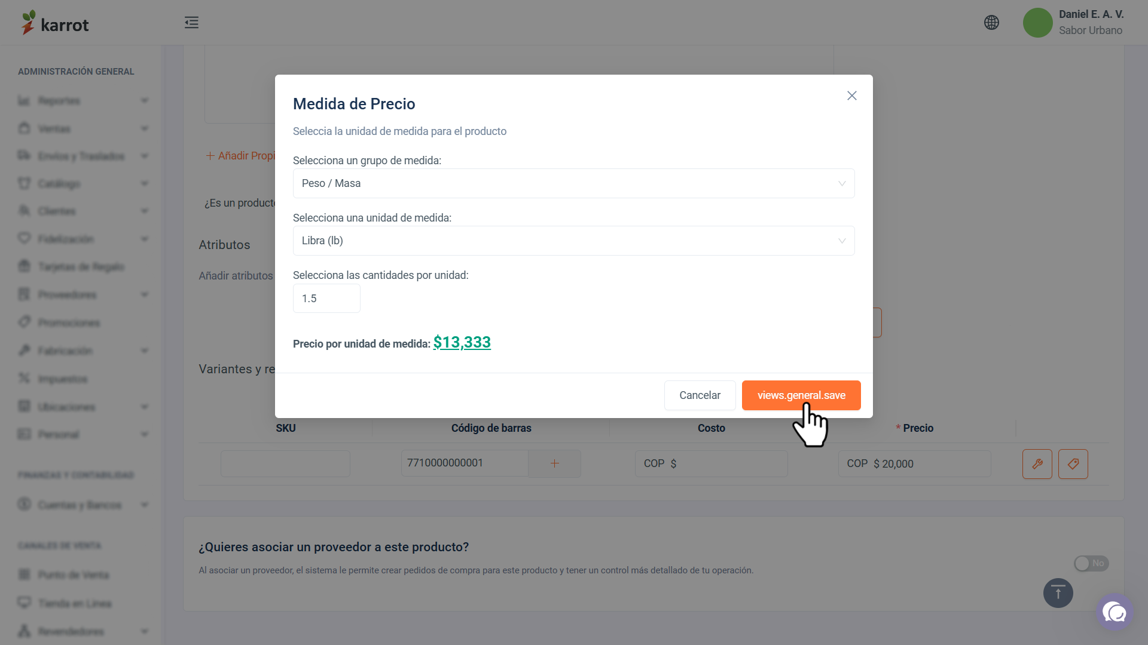This screenshot has width=1148, height=645.
Task: Click the back-to-top arrow button
Action: tap(1058, 593)
